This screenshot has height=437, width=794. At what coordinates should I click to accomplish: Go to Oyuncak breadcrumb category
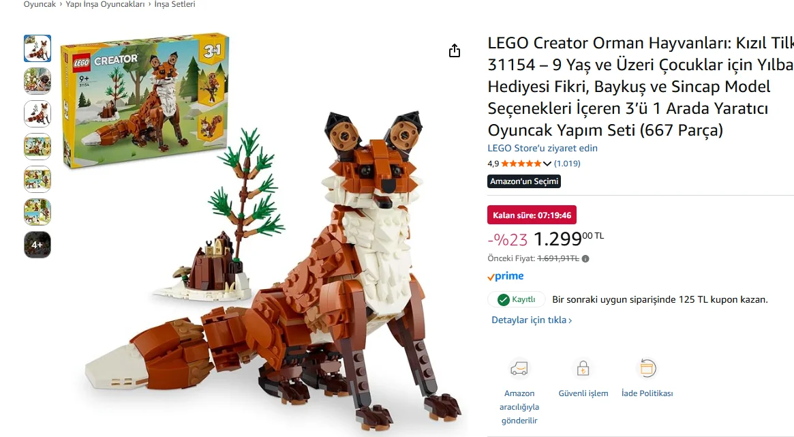pos(40,4)
